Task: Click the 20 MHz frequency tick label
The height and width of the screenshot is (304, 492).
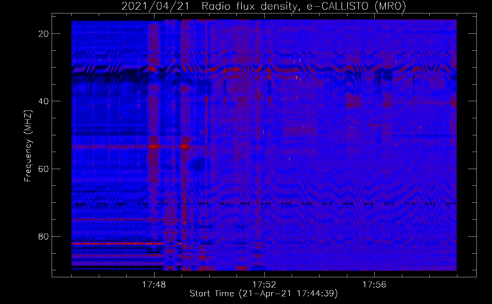Action: click(44, 34)
